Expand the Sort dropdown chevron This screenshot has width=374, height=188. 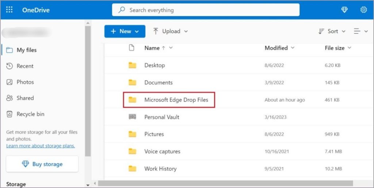tap(344, 31)
